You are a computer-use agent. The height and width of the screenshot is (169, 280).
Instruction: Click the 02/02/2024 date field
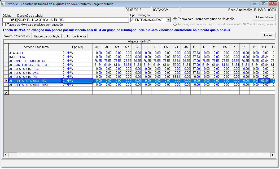[166, 10]
